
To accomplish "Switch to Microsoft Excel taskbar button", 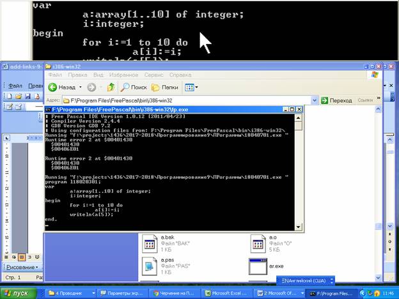I will (227, 293).
